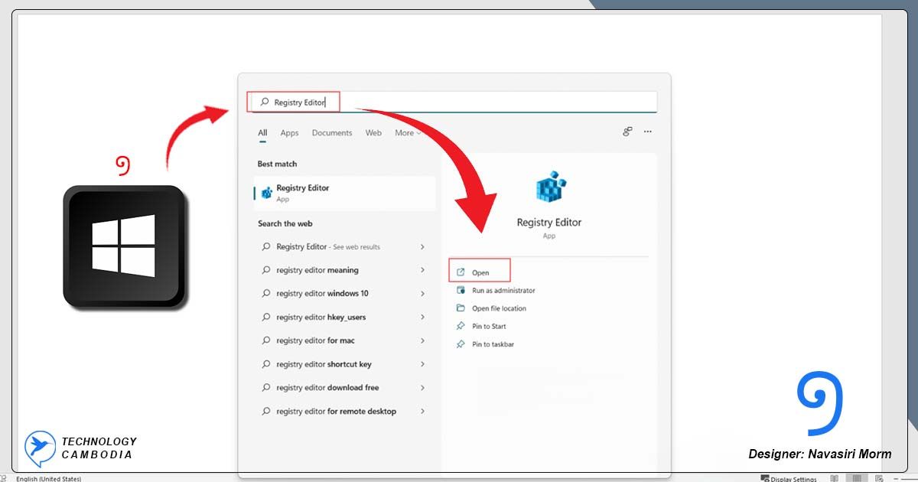Expand the chevron for "registry editor for mac"
918x482 pixels.
coord(422,340)
